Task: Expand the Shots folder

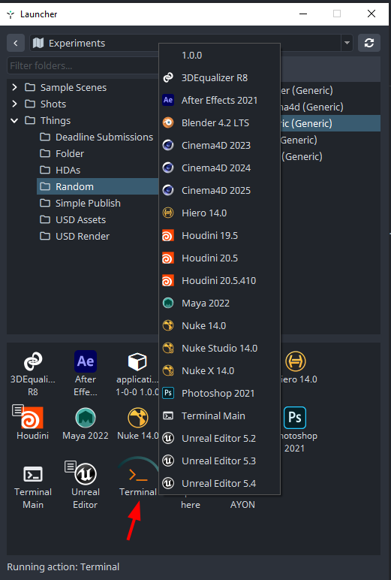Action: 14,104
